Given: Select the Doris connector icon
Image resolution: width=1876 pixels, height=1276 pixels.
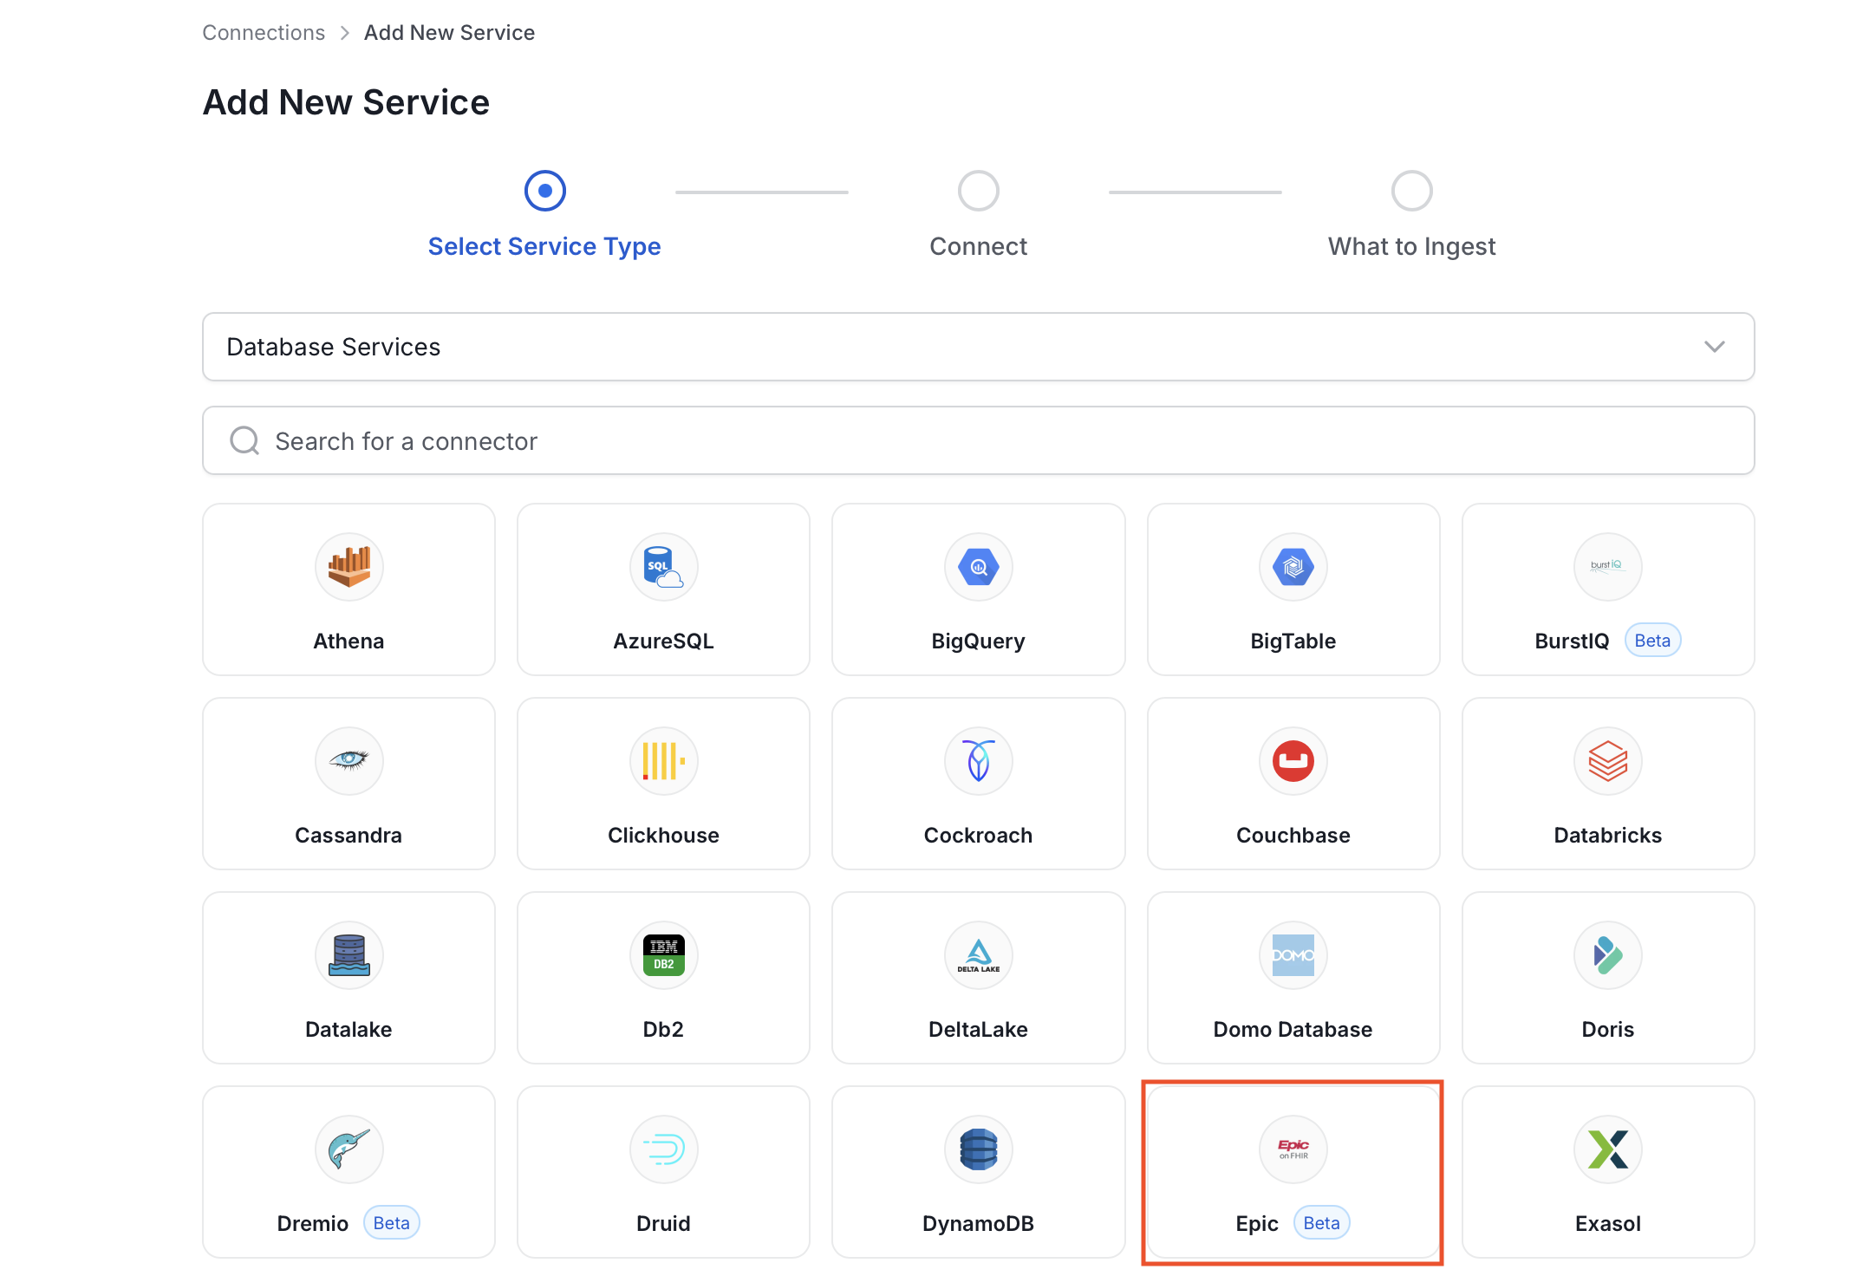Looking at the screenshot, I should click(1607, 955).
